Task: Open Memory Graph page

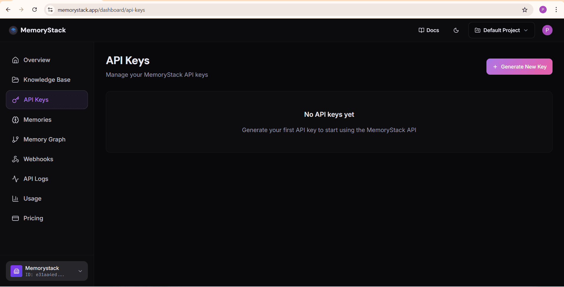Action: click(47, 139)
